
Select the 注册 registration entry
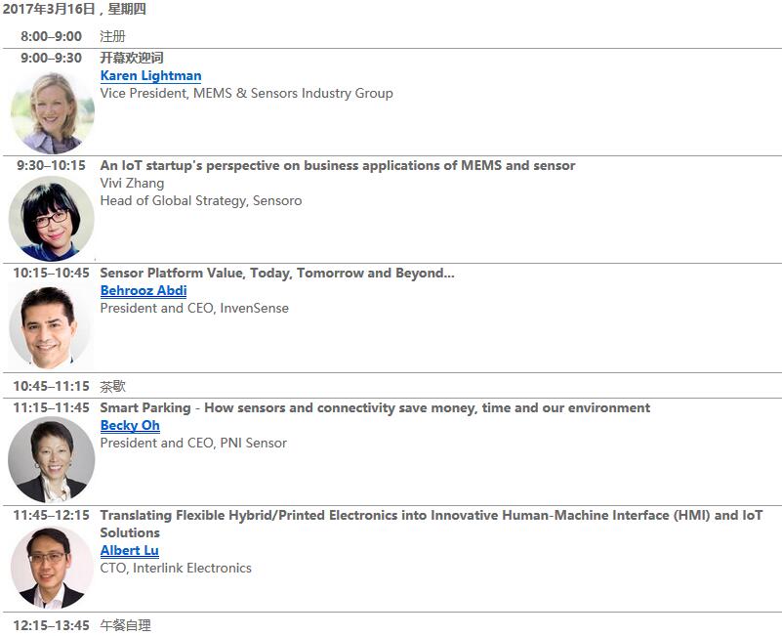click(x=112, y=36)
